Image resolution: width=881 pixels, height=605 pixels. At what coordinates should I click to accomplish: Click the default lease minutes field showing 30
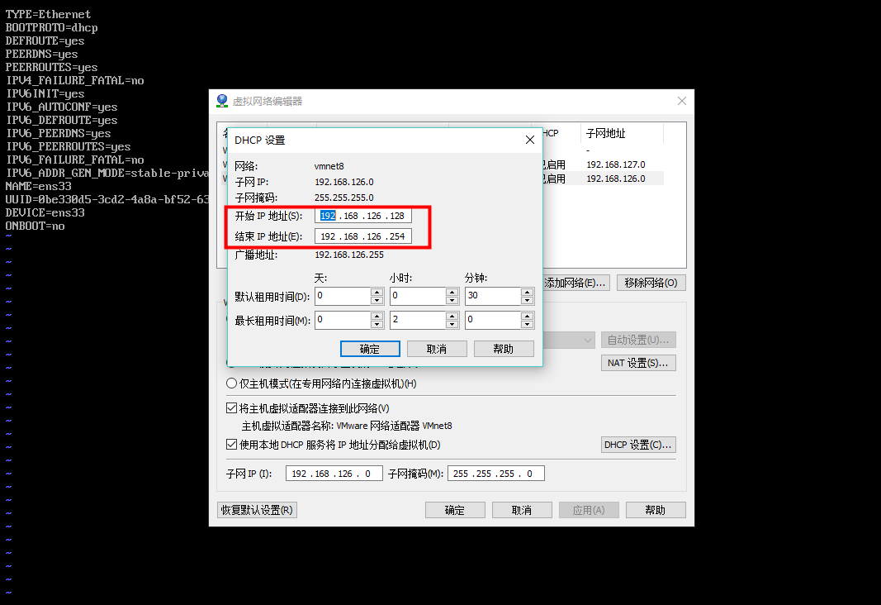493,296
